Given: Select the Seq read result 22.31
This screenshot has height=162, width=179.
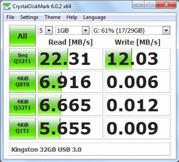Looking at the screenshot, I should pos(70,59).
